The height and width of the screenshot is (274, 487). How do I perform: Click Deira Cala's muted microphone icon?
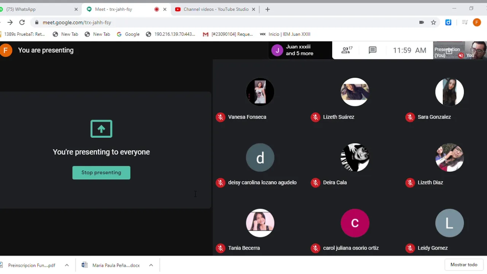pos(315,183)
